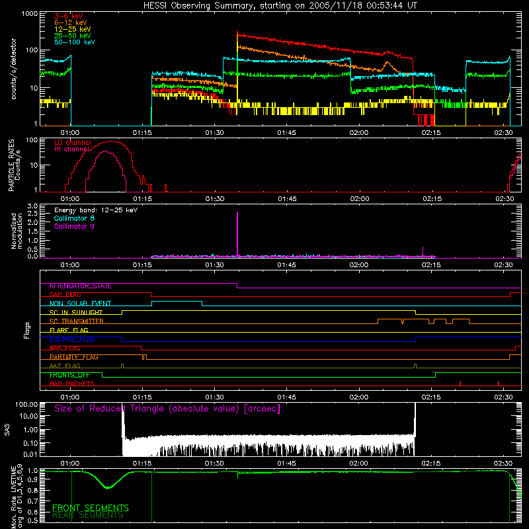Click the PARTICLE_FLAG label
The width and height of the screenshot is (529, 529).
[74, 357]
